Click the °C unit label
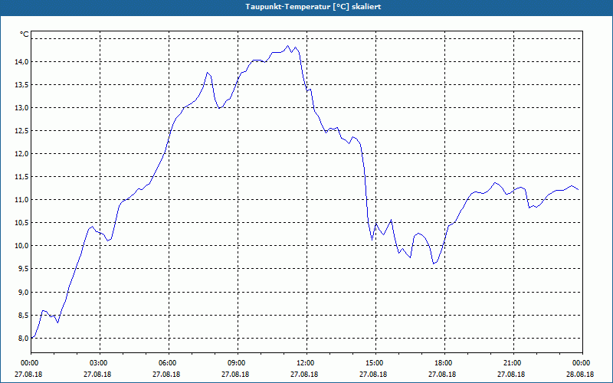 [25, 34]
